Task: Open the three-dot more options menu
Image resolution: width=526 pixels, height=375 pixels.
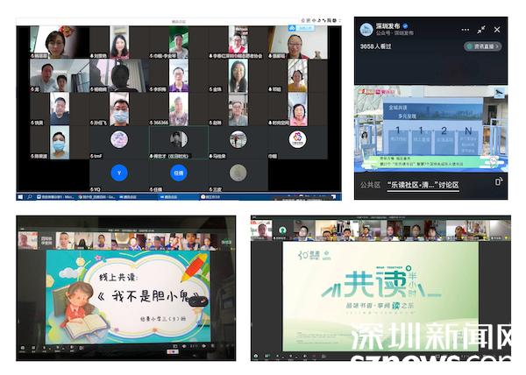Action: (465, 29)
